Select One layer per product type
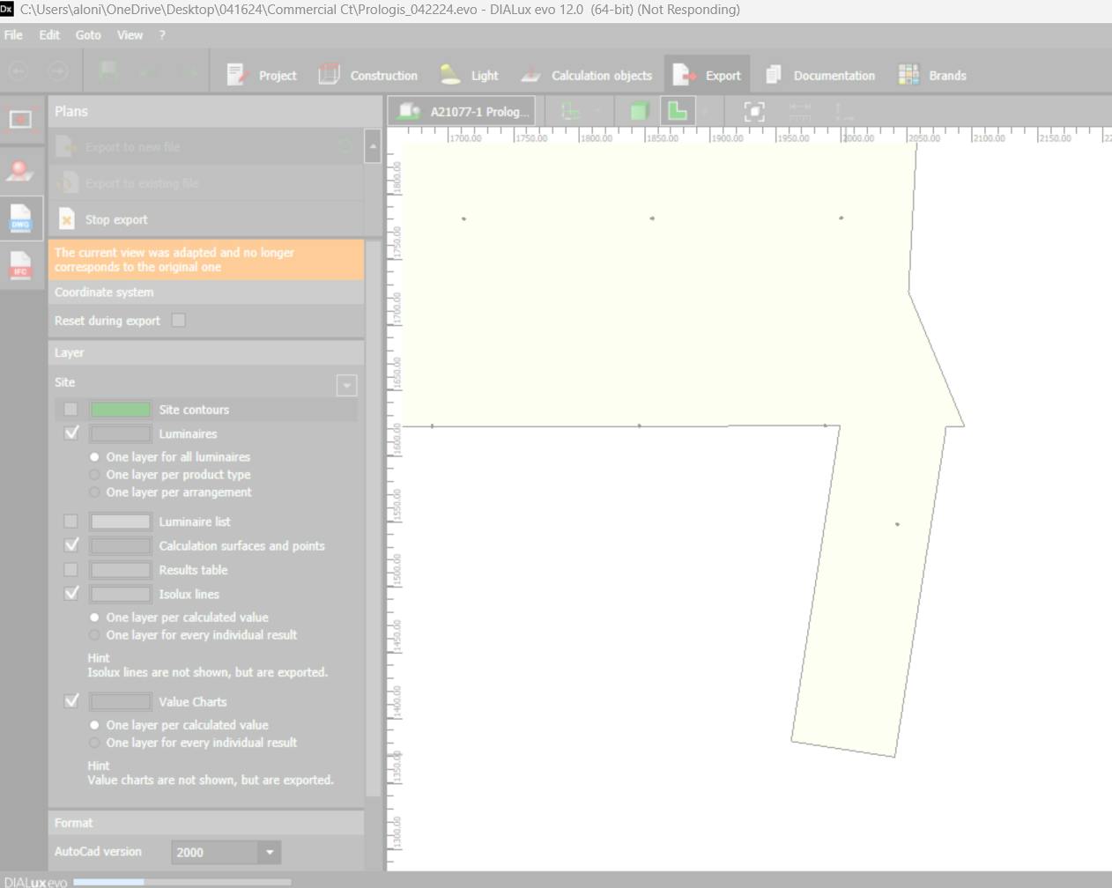 pos(94,475)
